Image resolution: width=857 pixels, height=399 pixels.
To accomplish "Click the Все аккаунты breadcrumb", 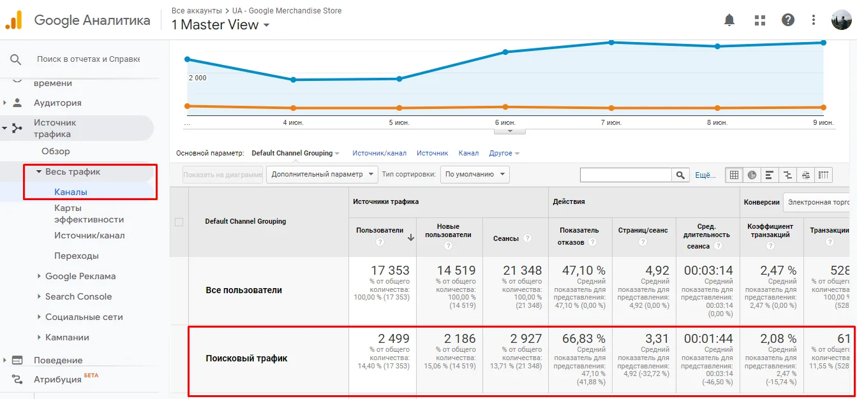I will coord(197,11).
